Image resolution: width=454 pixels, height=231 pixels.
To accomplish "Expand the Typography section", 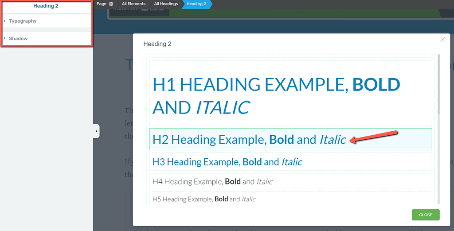I will [x=46, y=21].
